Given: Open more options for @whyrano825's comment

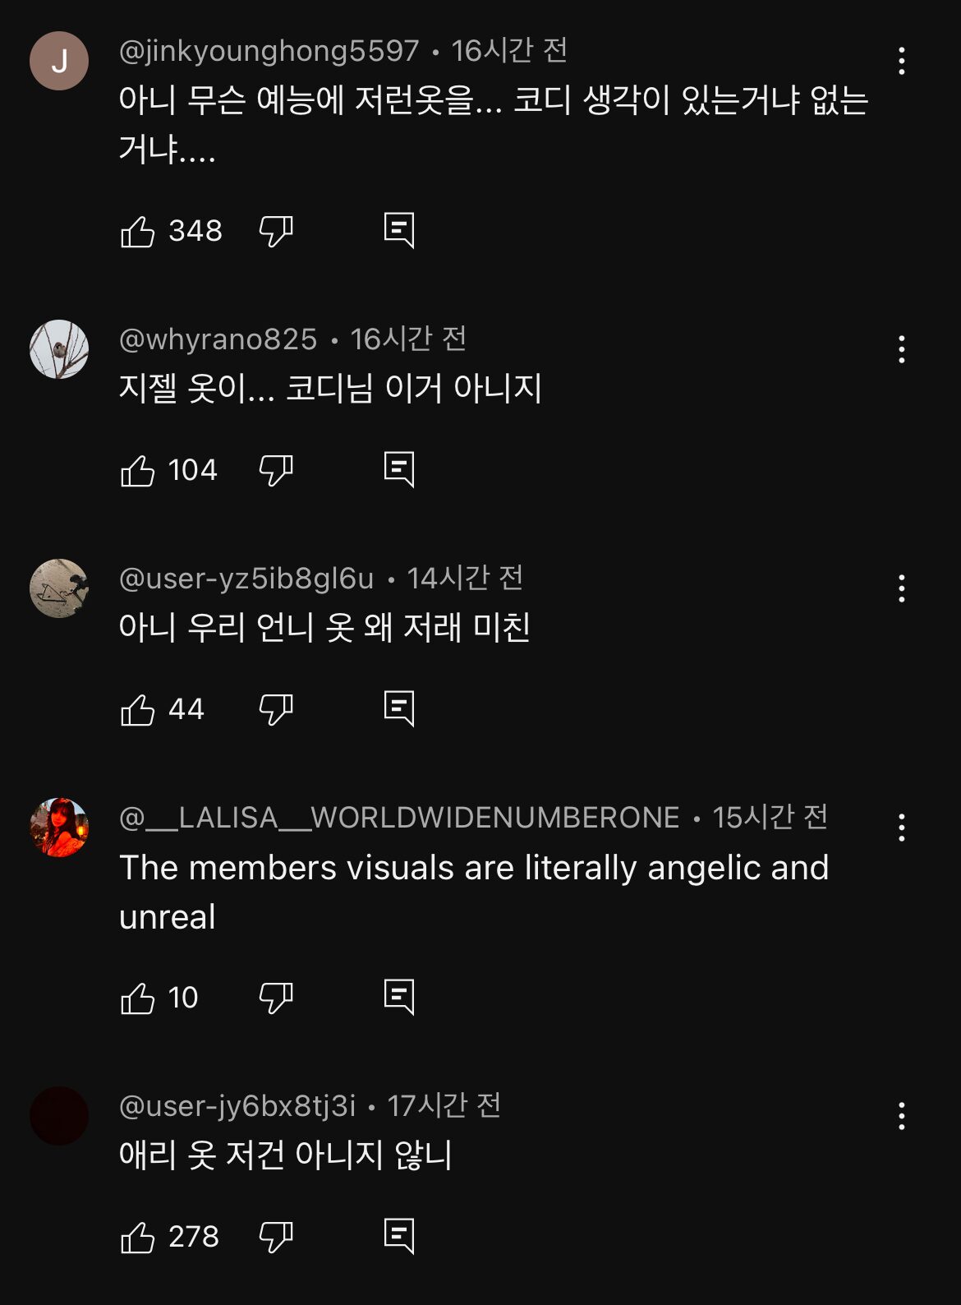Looking at the screenshot, I should (x=902, y=349).
